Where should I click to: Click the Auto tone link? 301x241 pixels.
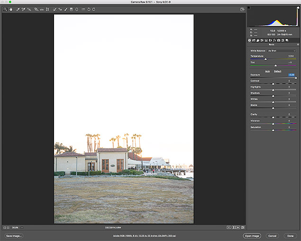tap(267, 71)
